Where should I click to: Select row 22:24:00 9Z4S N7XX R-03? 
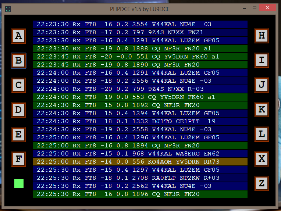[140, 89]
